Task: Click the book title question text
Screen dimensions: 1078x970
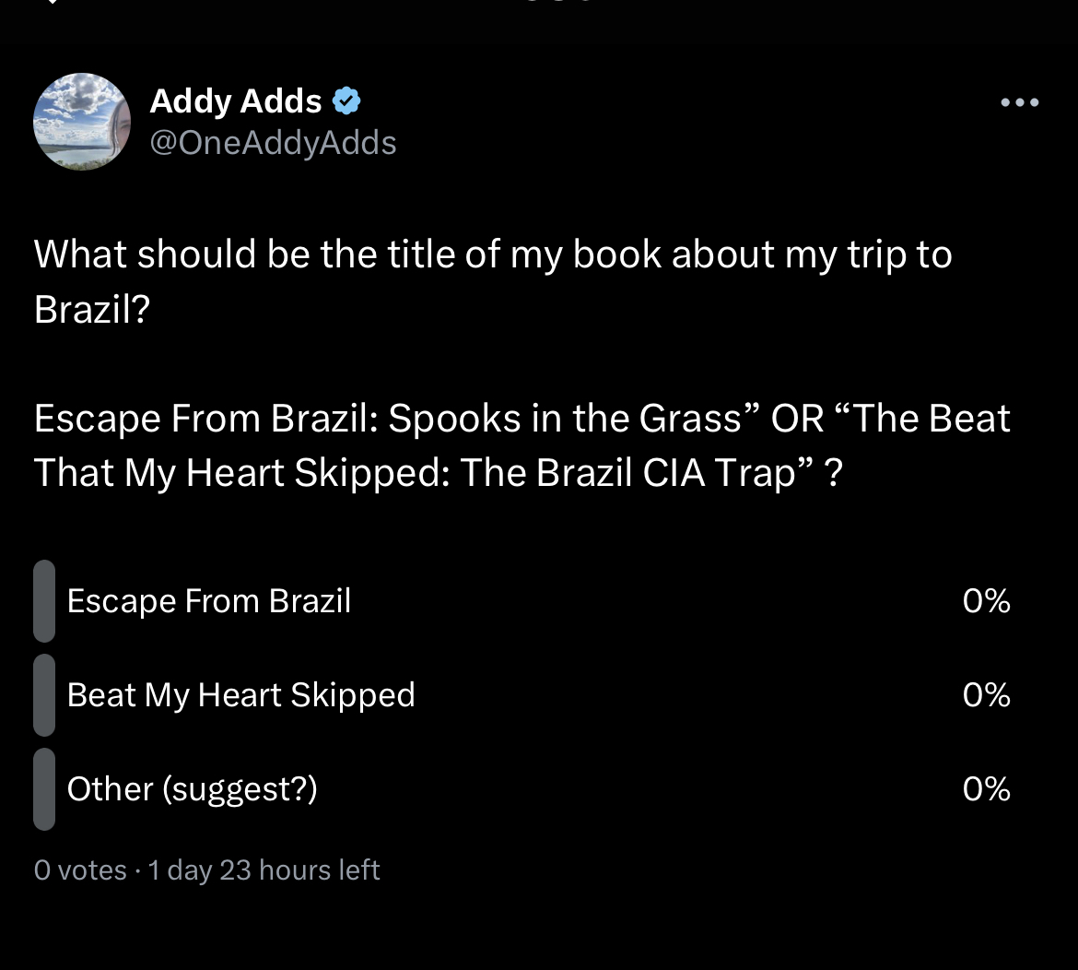Action: tap(493, 281)
